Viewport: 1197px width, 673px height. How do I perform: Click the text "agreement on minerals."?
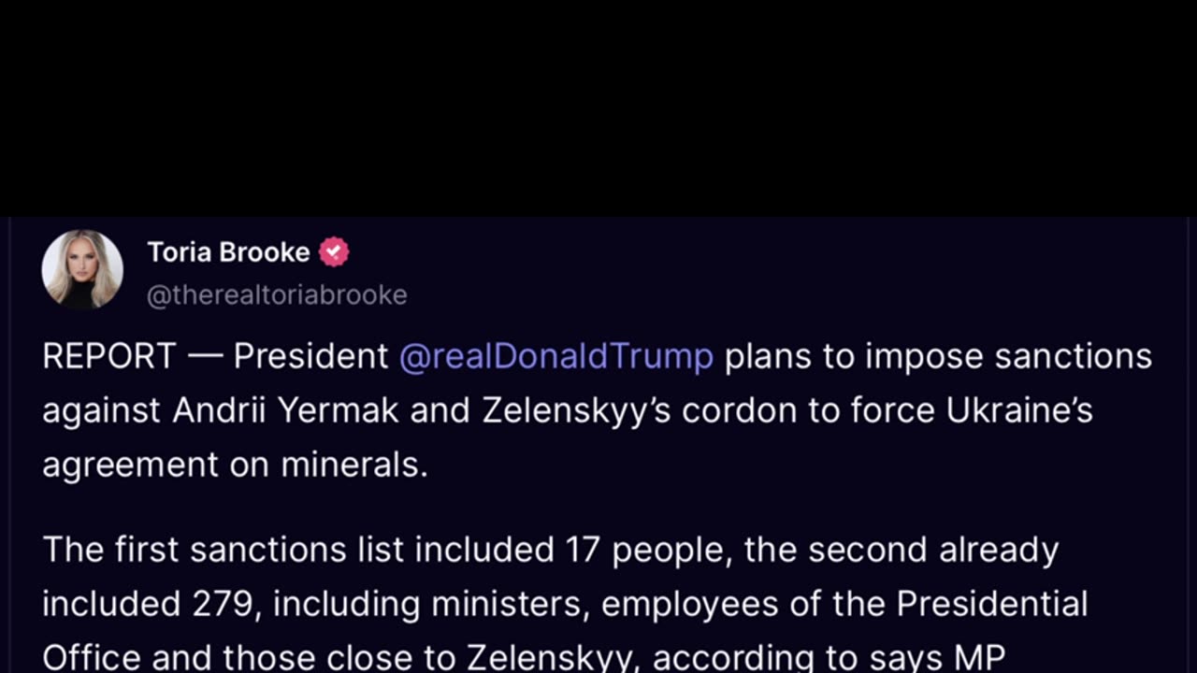(235, 465)
